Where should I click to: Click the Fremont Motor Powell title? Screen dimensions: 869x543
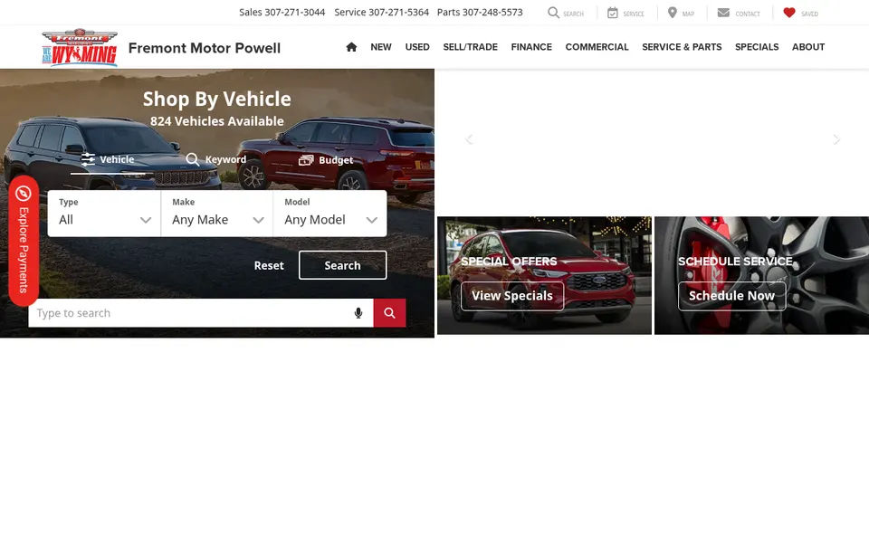coord(205,48)
